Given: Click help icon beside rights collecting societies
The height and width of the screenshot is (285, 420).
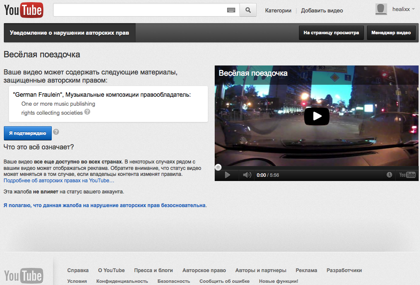Looking at the screenshot, I should [x=87, y=112].
